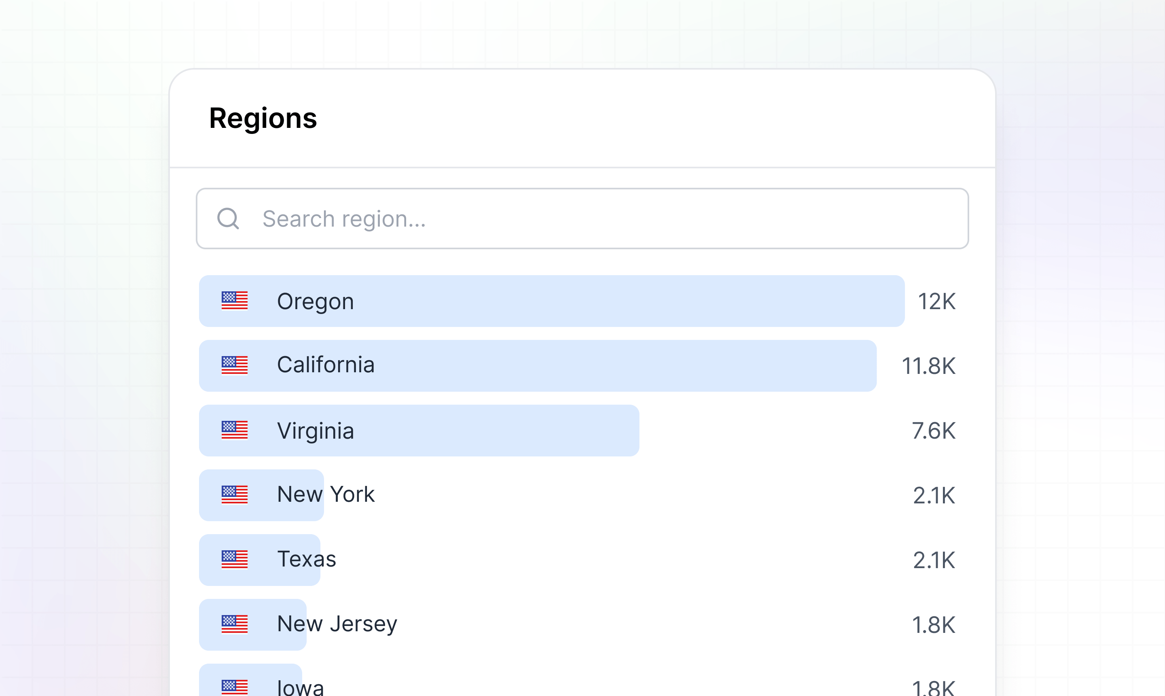Choose the New York region label
The image size is (1165, 696).
326,495
